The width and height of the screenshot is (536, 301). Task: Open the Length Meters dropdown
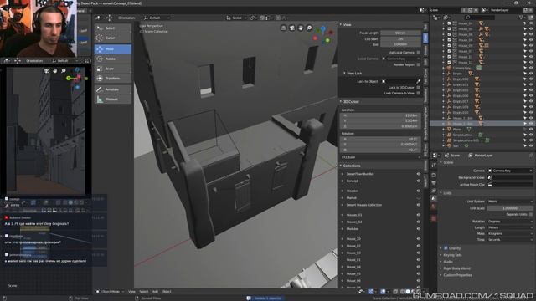[510, 227]
